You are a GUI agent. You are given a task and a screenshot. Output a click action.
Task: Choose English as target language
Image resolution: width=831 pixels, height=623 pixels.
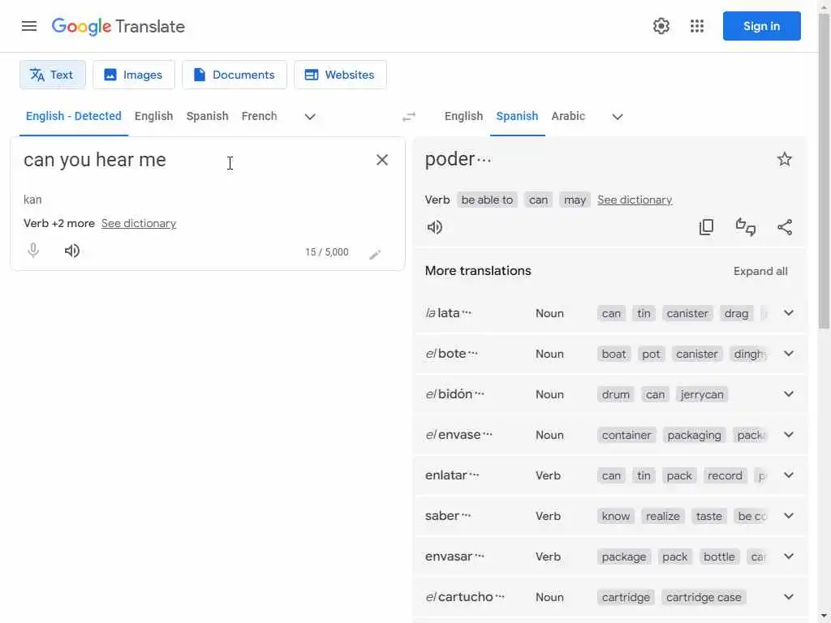[x=463, y=116]
